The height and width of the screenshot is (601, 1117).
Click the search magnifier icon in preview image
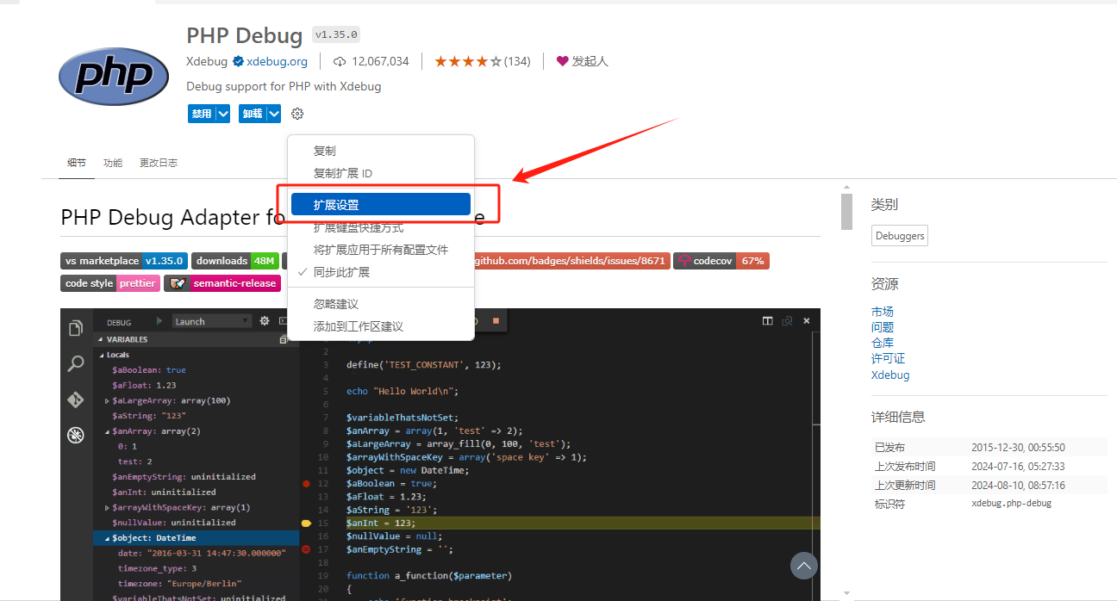tap(76, 363)
